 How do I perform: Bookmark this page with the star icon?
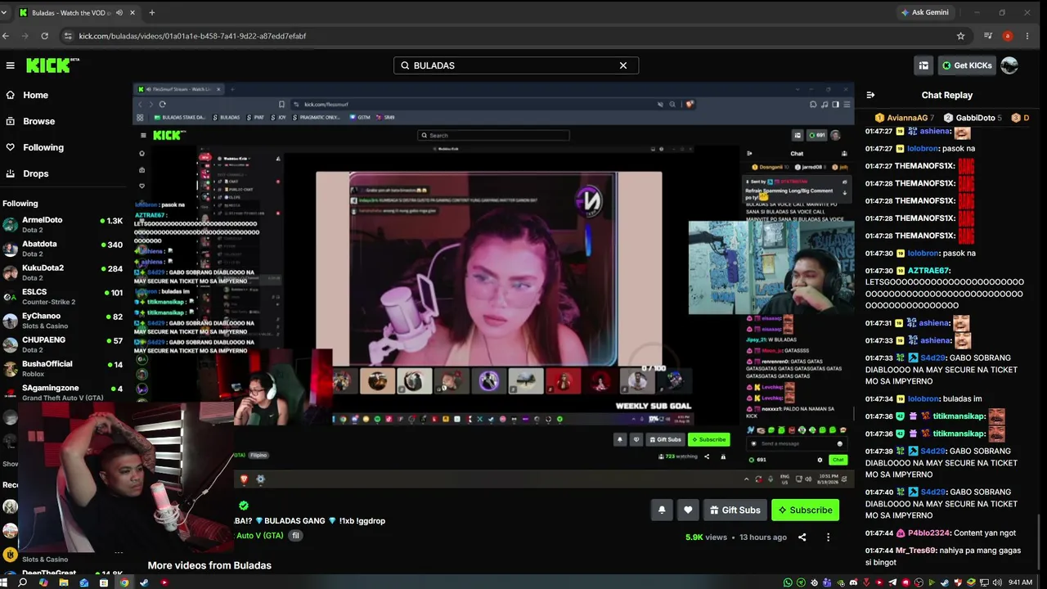[960, 36]
